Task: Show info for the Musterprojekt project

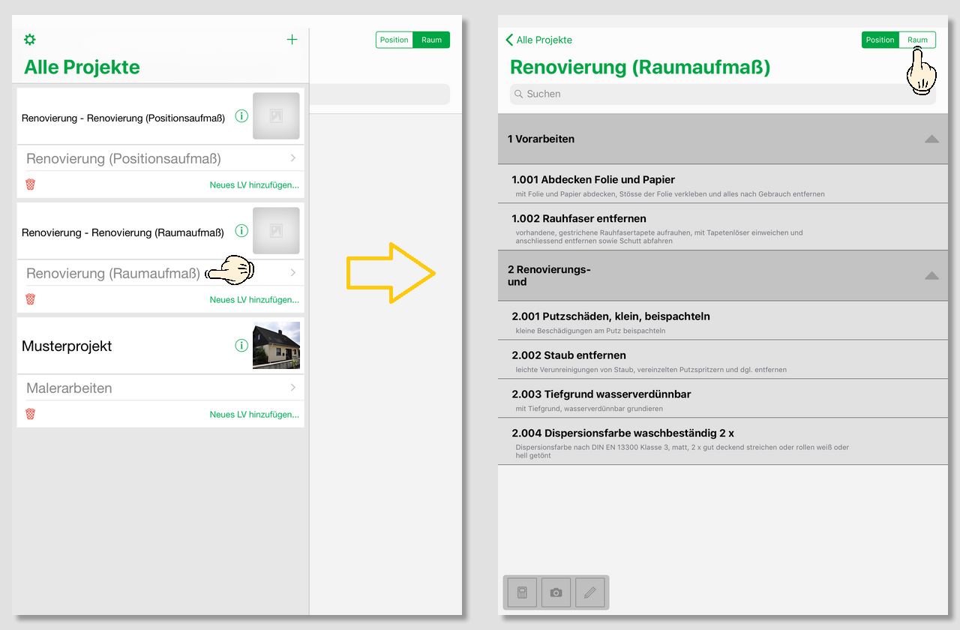Action: pyautogui.click(x=241, y=346)
